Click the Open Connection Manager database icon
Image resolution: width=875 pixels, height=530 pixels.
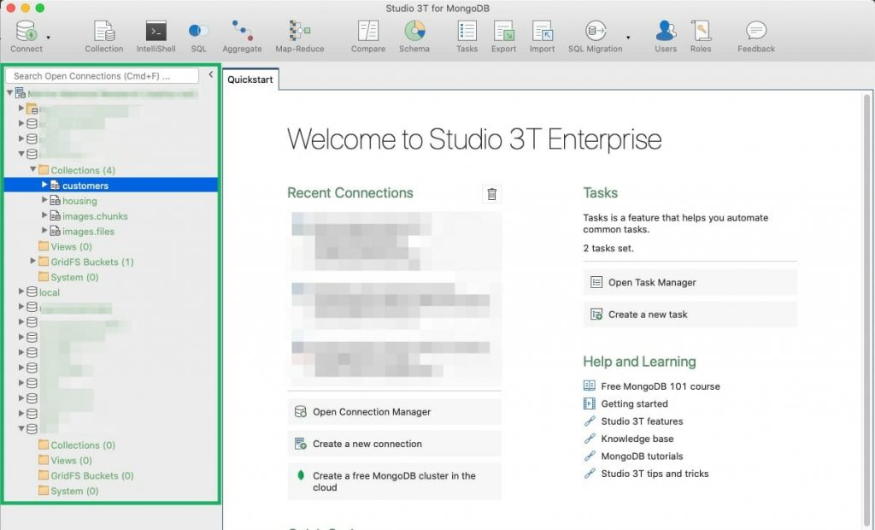click(x=300, y=411)
